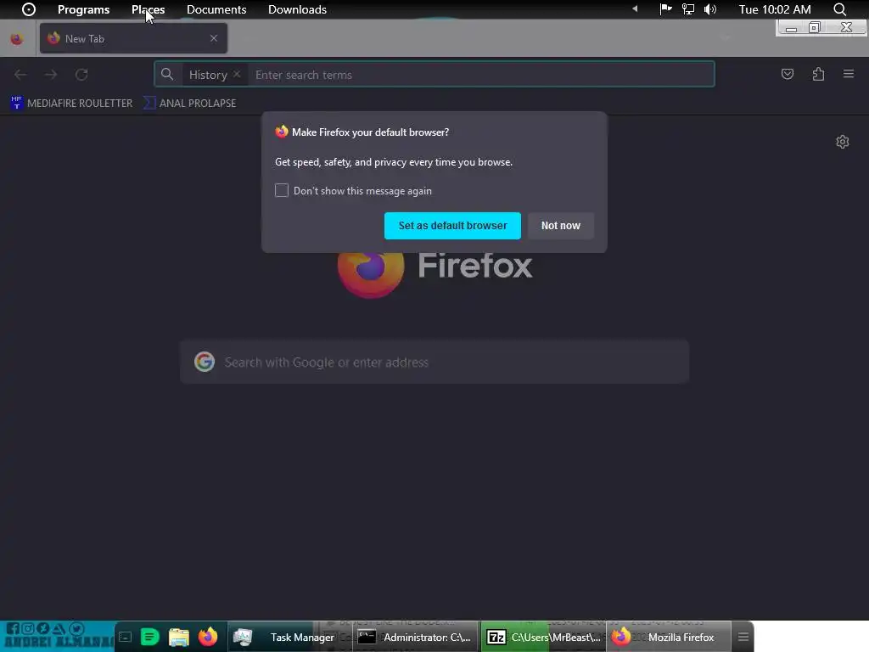Go forward with the forward arrow

pyautogui.click(x=50, y=75)
